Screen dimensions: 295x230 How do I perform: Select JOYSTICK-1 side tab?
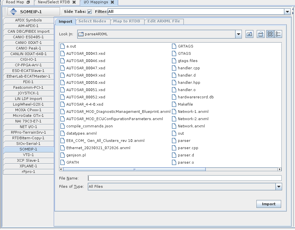click(28, 93)
